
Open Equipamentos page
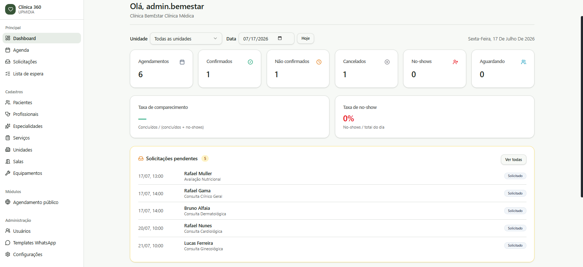[x=42, y=173]
